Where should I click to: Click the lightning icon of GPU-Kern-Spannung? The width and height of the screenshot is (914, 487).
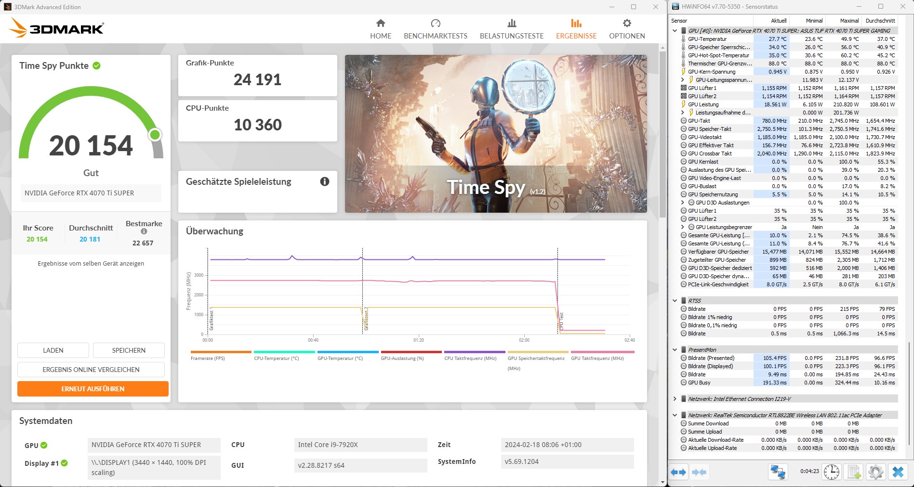[x=683, y=72]
